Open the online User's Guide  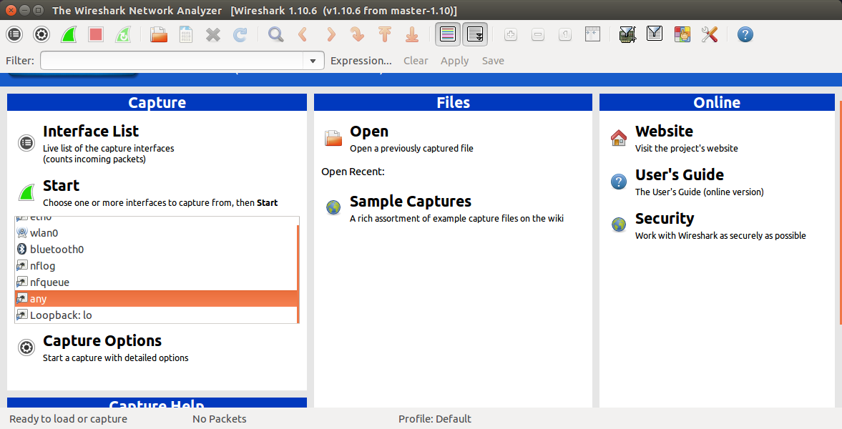pyautogui.click(x=680, y=174)
